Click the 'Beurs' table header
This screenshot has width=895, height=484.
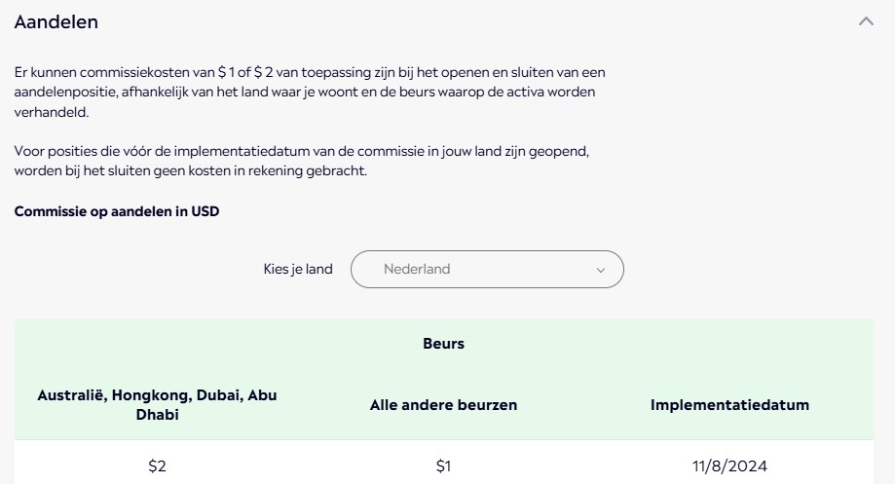(x=443, y=344)
